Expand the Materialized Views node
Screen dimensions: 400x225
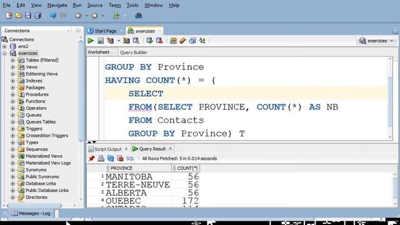click(12, 156)
